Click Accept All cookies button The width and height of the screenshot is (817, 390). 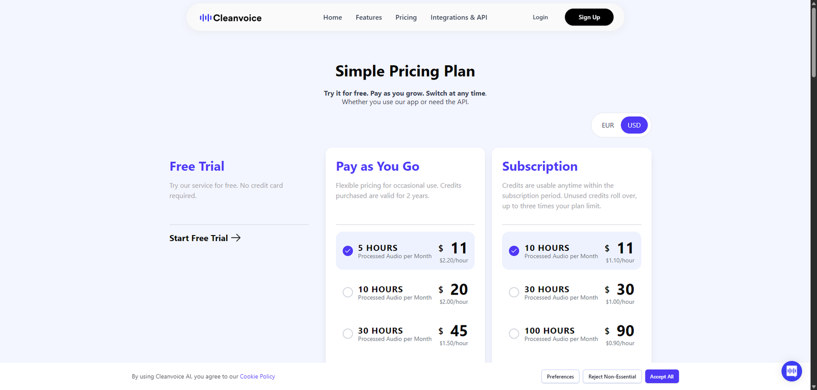[662, 377]
